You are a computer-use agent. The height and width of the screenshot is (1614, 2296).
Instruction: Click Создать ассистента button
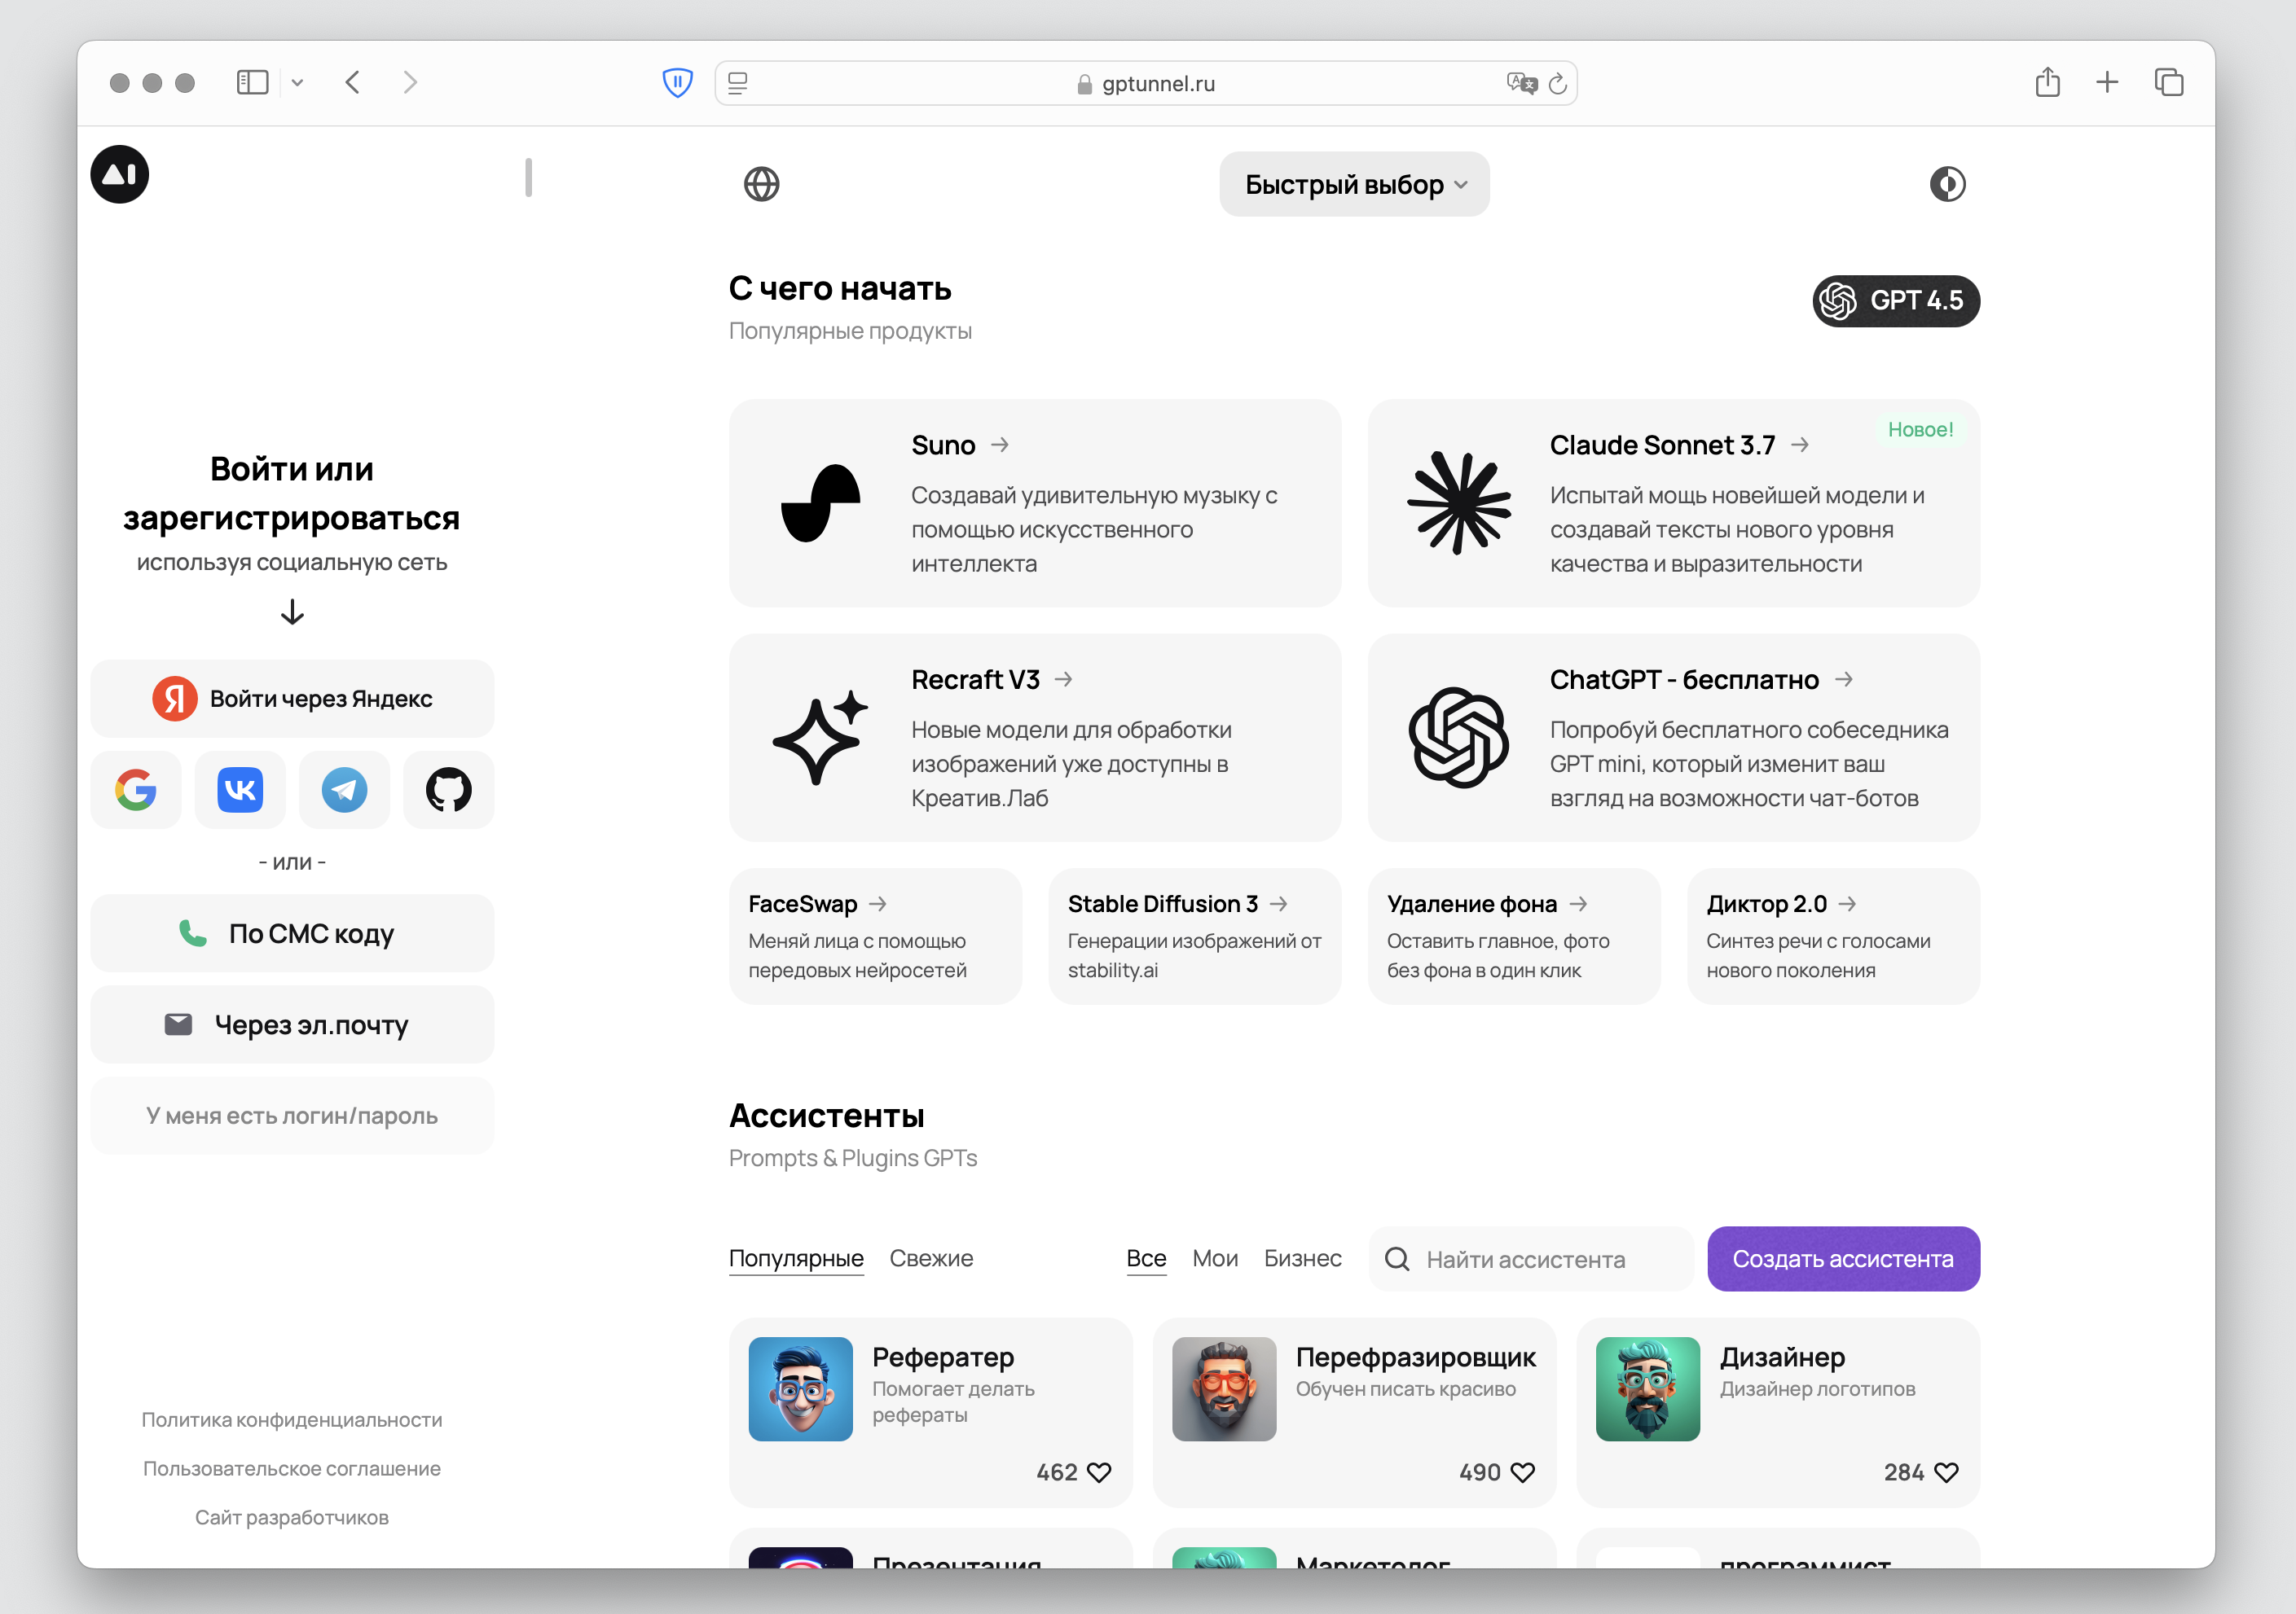(x=1842, y=1258)
